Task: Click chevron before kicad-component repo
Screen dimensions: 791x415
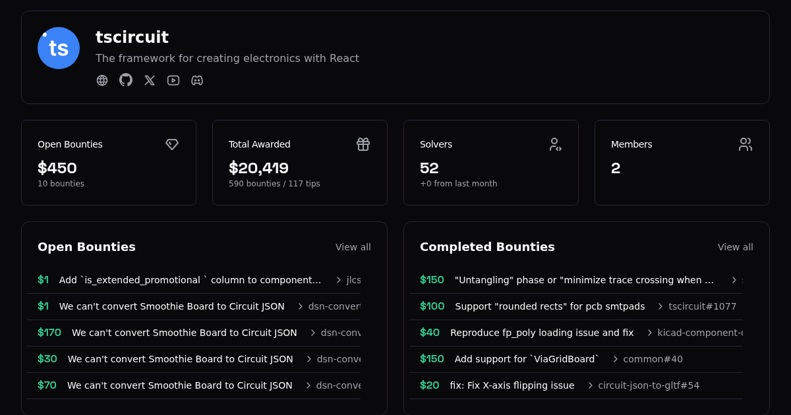Action: coord(650,333)
